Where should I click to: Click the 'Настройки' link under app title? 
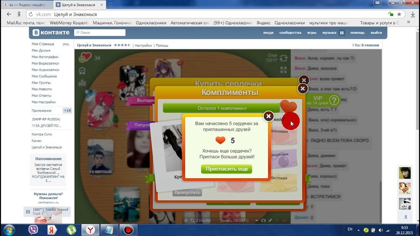coord(144,45)
